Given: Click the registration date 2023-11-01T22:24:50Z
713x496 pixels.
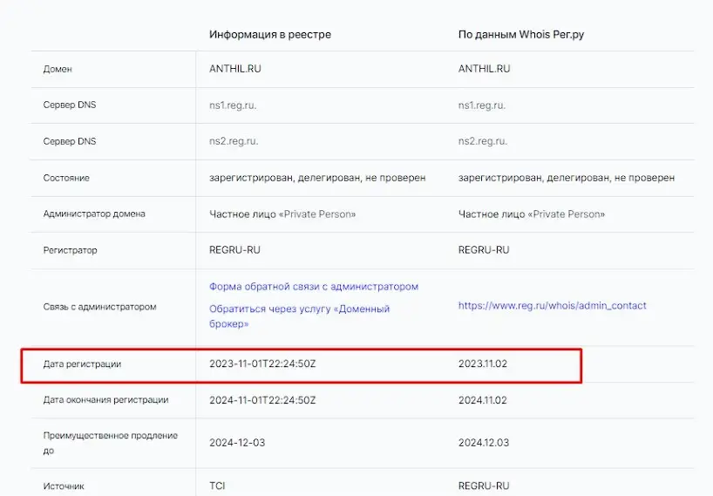Looking at the screenshot, I should point(261,364).
